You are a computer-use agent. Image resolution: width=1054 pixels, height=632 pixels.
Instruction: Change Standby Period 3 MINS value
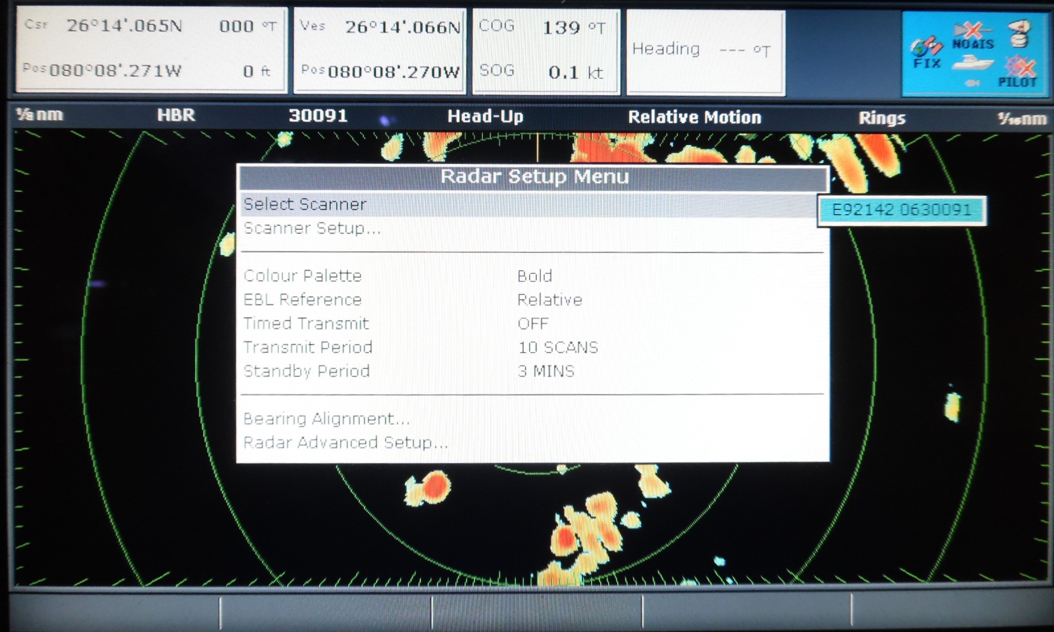click(545, 371)
